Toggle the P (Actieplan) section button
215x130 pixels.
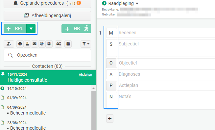(111, 85)
